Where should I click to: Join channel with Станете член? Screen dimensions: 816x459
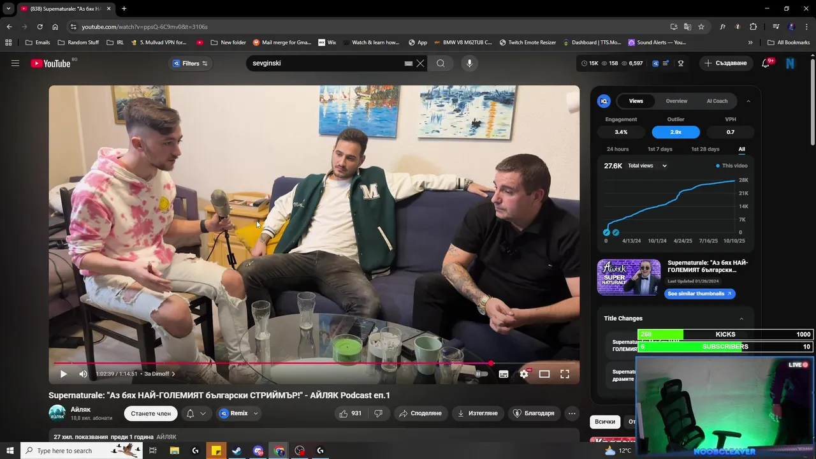150,413
